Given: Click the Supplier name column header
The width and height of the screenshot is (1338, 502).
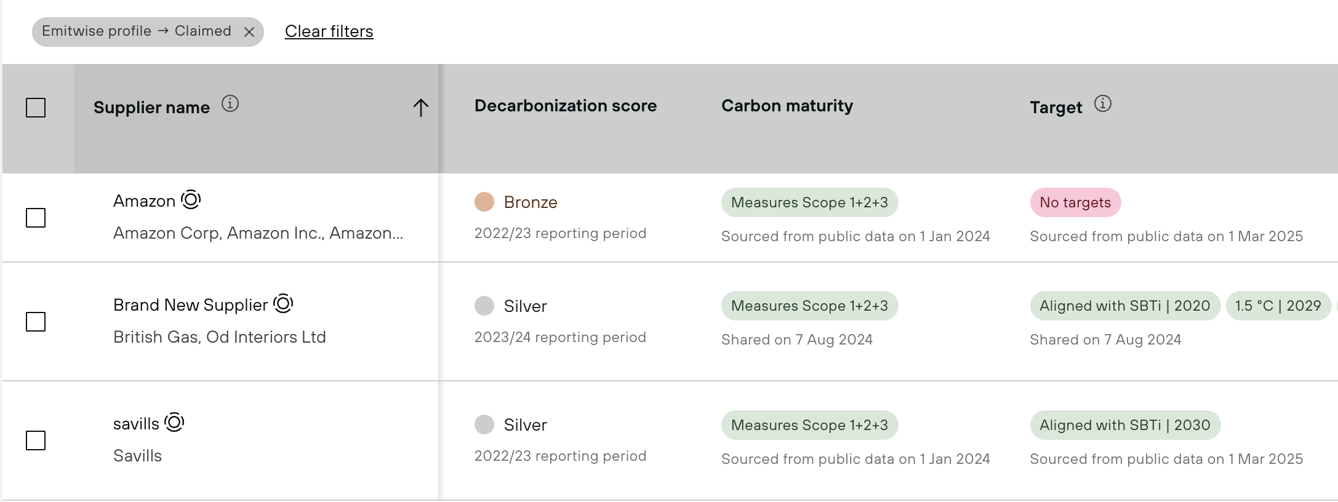Looking at the screenshot, I should (256, 119).
